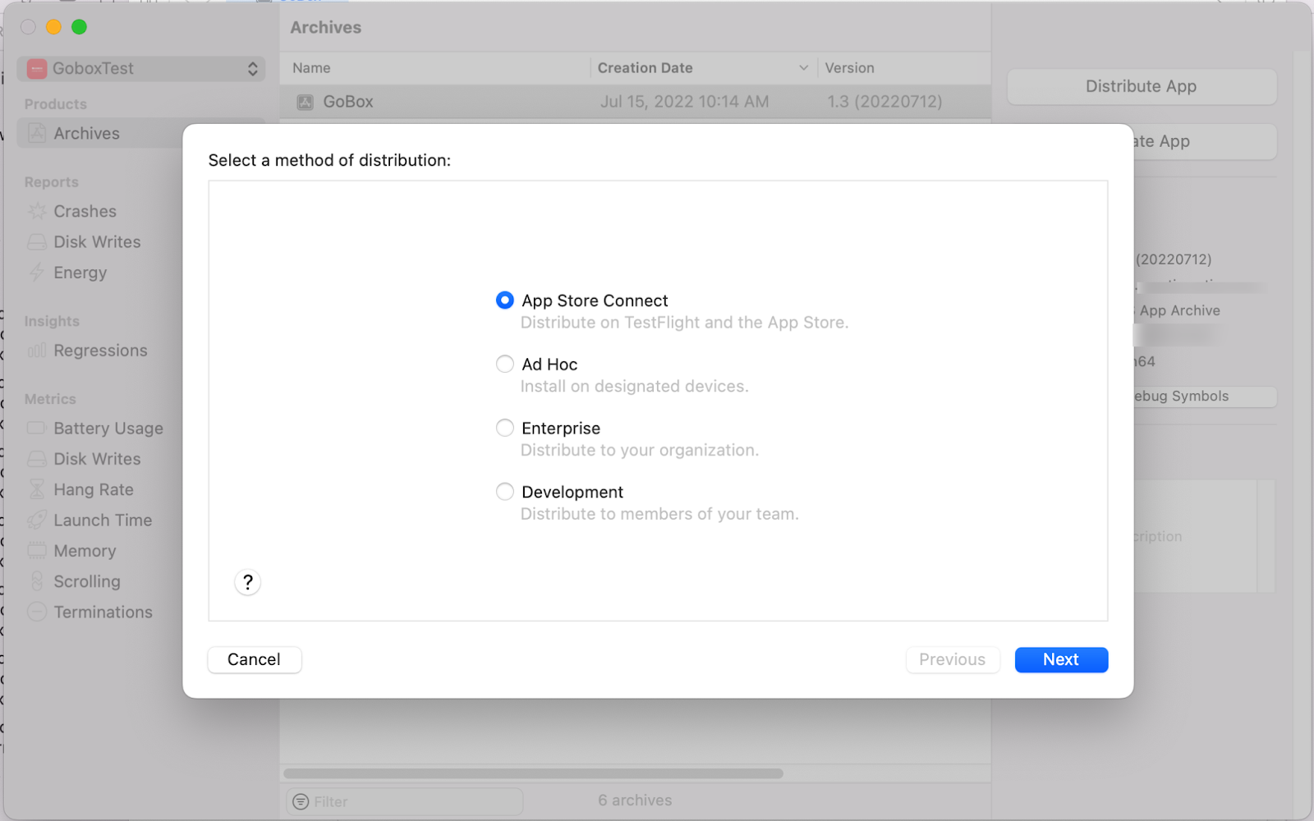This screenshot has width=1314, height=821.
Task: Go back with the Previous button
Action: (x=953, y=659)
